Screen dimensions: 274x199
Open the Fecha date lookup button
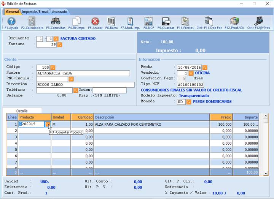(205, 67)
